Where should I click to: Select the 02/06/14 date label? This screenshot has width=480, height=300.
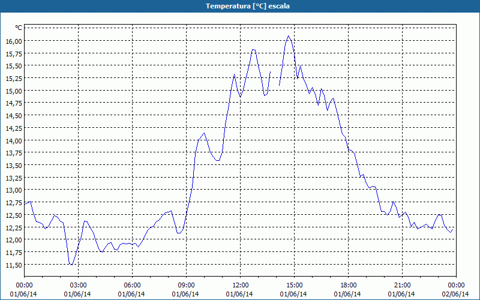(x=455, y=294)
